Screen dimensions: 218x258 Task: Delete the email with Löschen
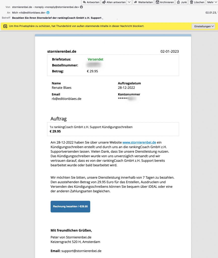coord(197,2)
